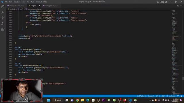Change indentation via Spaces: 4
Image resolution: width=184 pixels, height=103 pixels.
point(151,96)
